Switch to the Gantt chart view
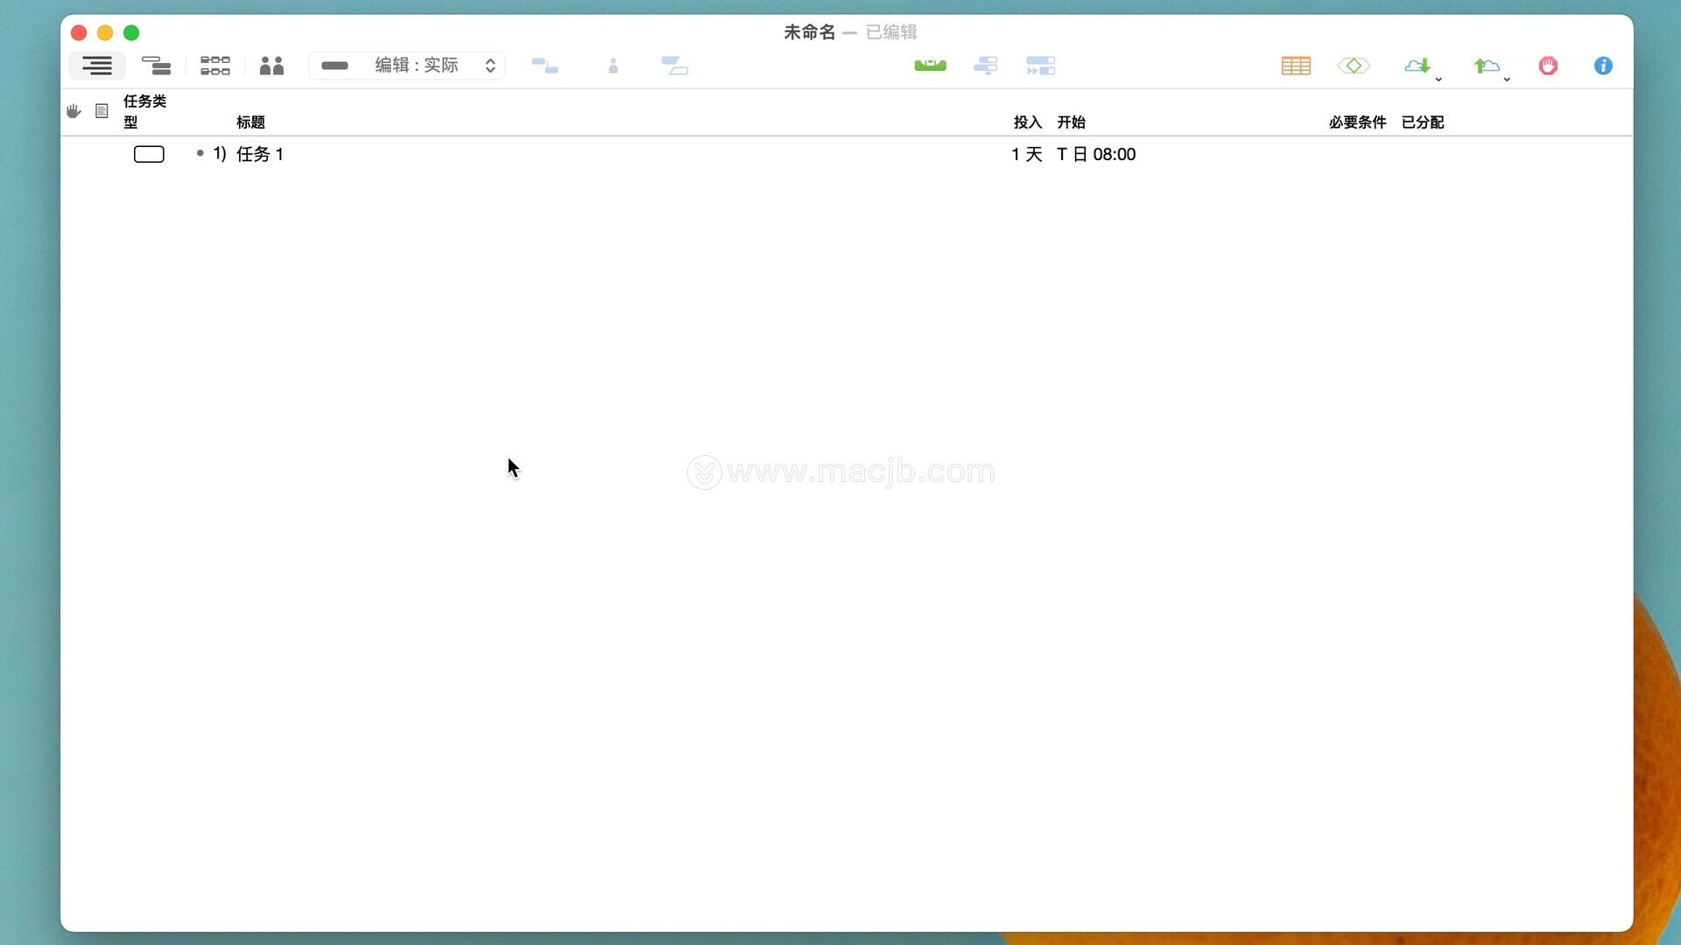The height and width of the screenshot is (945, 1681). 156,66
